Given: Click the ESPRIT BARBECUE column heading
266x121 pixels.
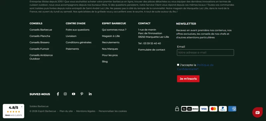Looking at the screenshot, I should tap(114, 23).
